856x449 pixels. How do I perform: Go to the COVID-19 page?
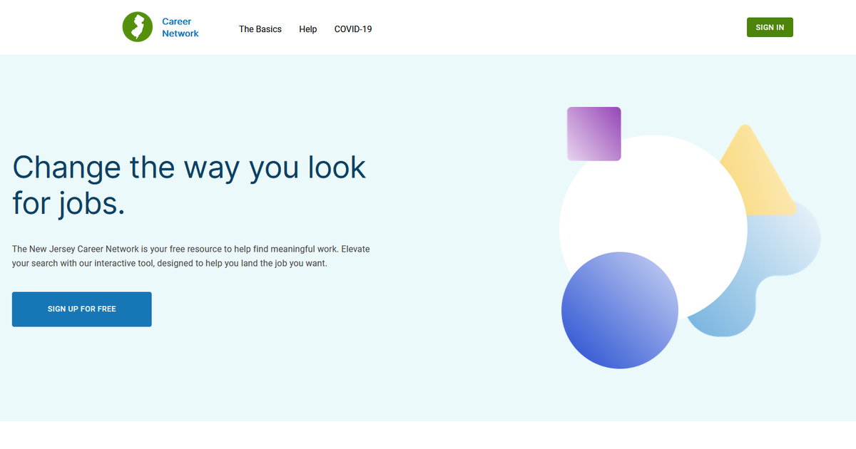pos(353,29)
